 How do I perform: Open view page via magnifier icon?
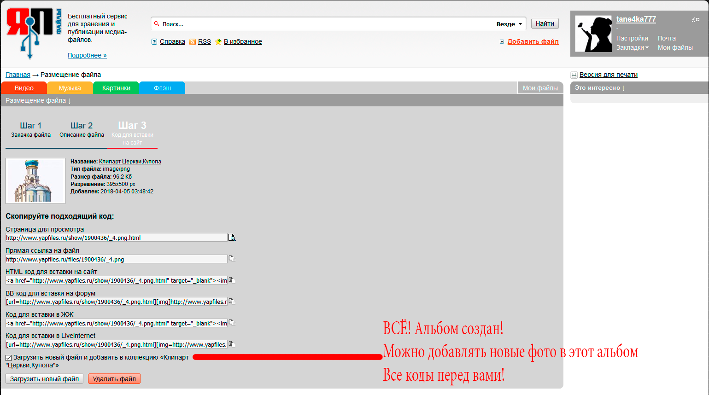coord(232,238)
